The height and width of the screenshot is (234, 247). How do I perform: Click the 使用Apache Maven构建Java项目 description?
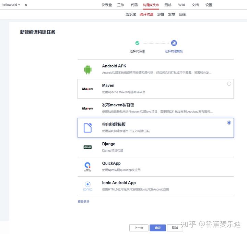click(x=123, y=92)
